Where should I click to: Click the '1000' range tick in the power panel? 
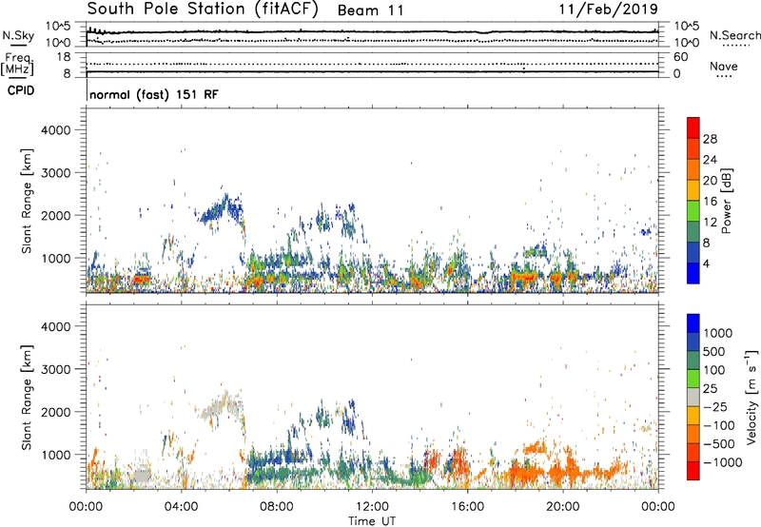click(x=56, y=258)
